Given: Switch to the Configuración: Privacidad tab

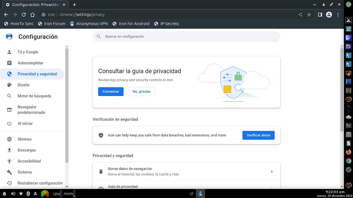Looking at the screenshot, I should coord(35,4).
